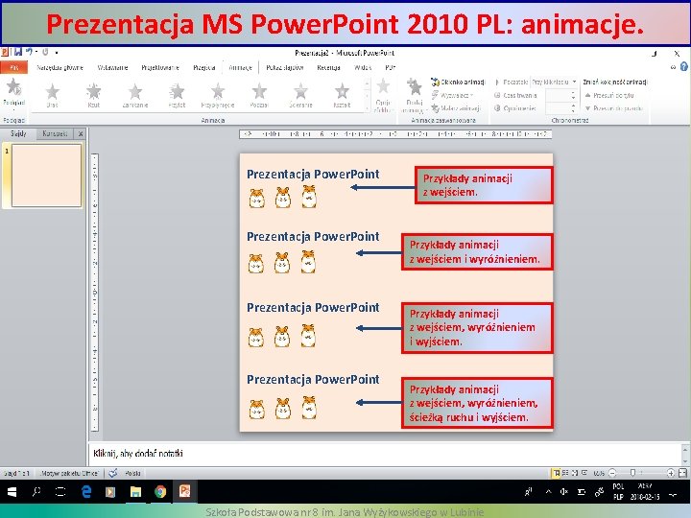Click the first 'Prezentacja PowerPoint' text on slide
This screenshot has width=691, height=518.
coord(313,175)
